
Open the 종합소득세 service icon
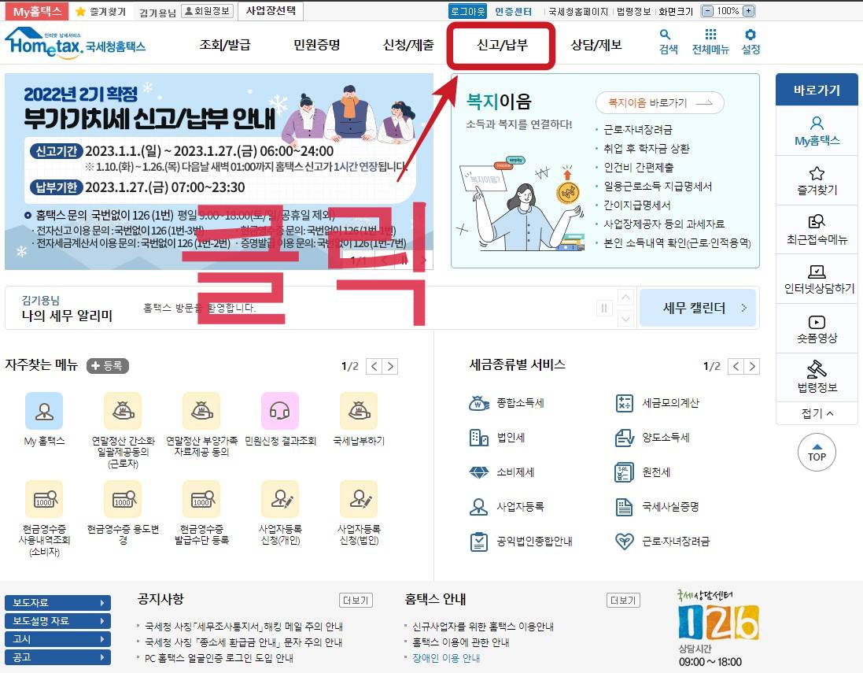coord(494,402)
